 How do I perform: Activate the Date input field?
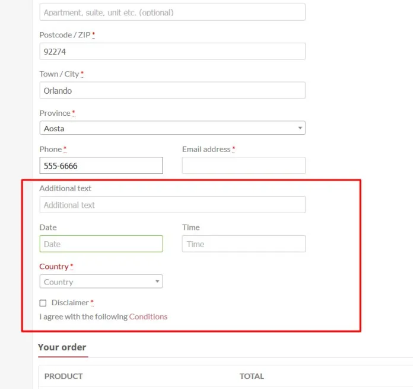click(101, 244)
